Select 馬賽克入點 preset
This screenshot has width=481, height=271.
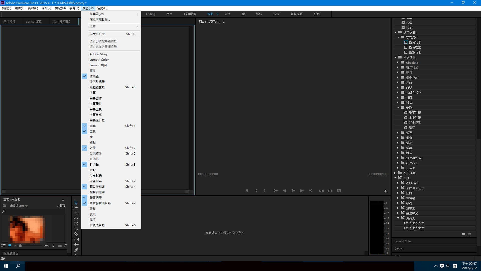[416, 223]
